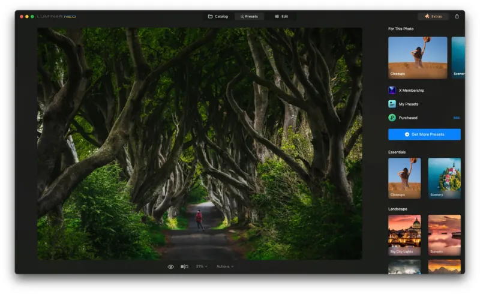Click the Add link next to Purchased

(x=456, y=118)
